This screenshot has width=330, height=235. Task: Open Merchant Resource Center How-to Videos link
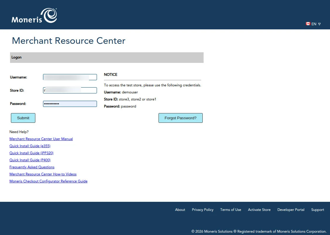43,174
